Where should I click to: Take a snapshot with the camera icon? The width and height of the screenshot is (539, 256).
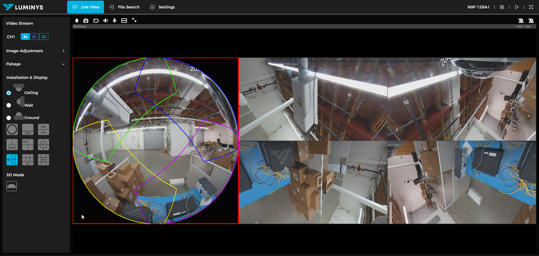click(86, 20)
